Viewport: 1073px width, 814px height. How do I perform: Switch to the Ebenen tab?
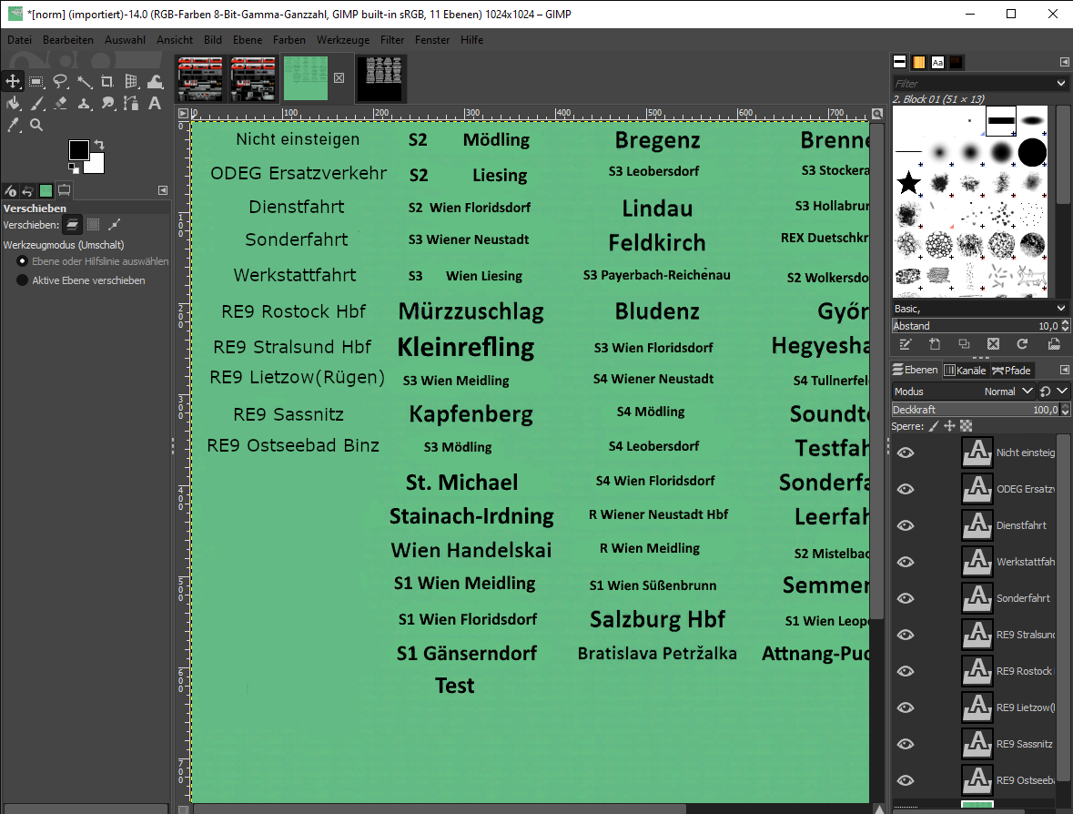(x=916, y=370)
